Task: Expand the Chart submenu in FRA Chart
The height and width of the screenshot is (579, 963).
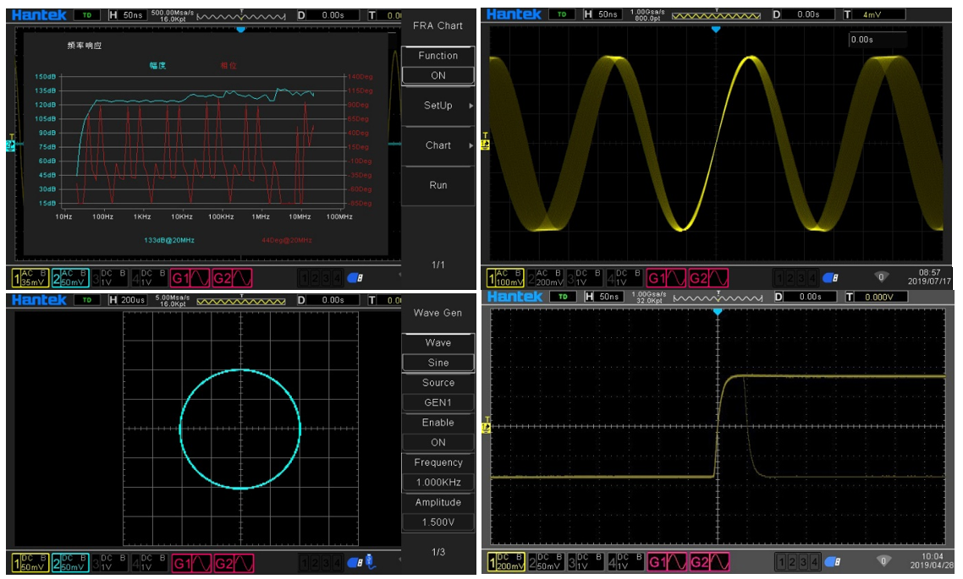Action: [x=437, y=145]
